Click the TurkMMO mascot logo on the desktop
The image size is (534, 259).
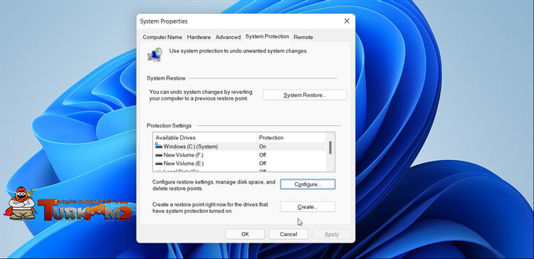(21, 203)
